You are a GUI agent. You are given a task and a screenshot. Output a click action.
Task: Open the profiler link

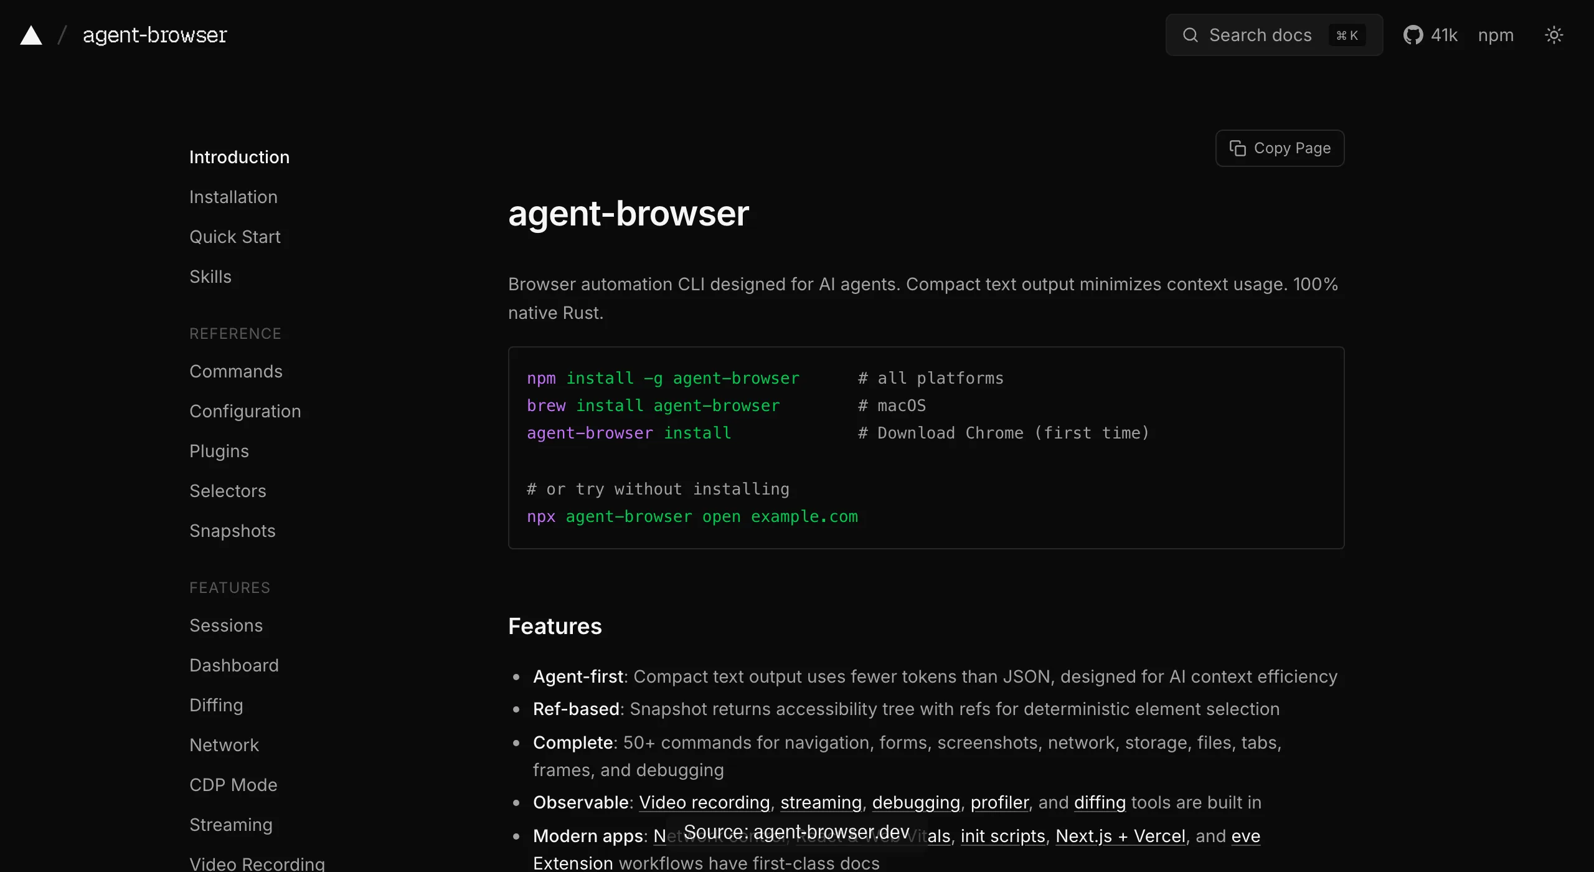pyautogui.click(x=999, y=802)
